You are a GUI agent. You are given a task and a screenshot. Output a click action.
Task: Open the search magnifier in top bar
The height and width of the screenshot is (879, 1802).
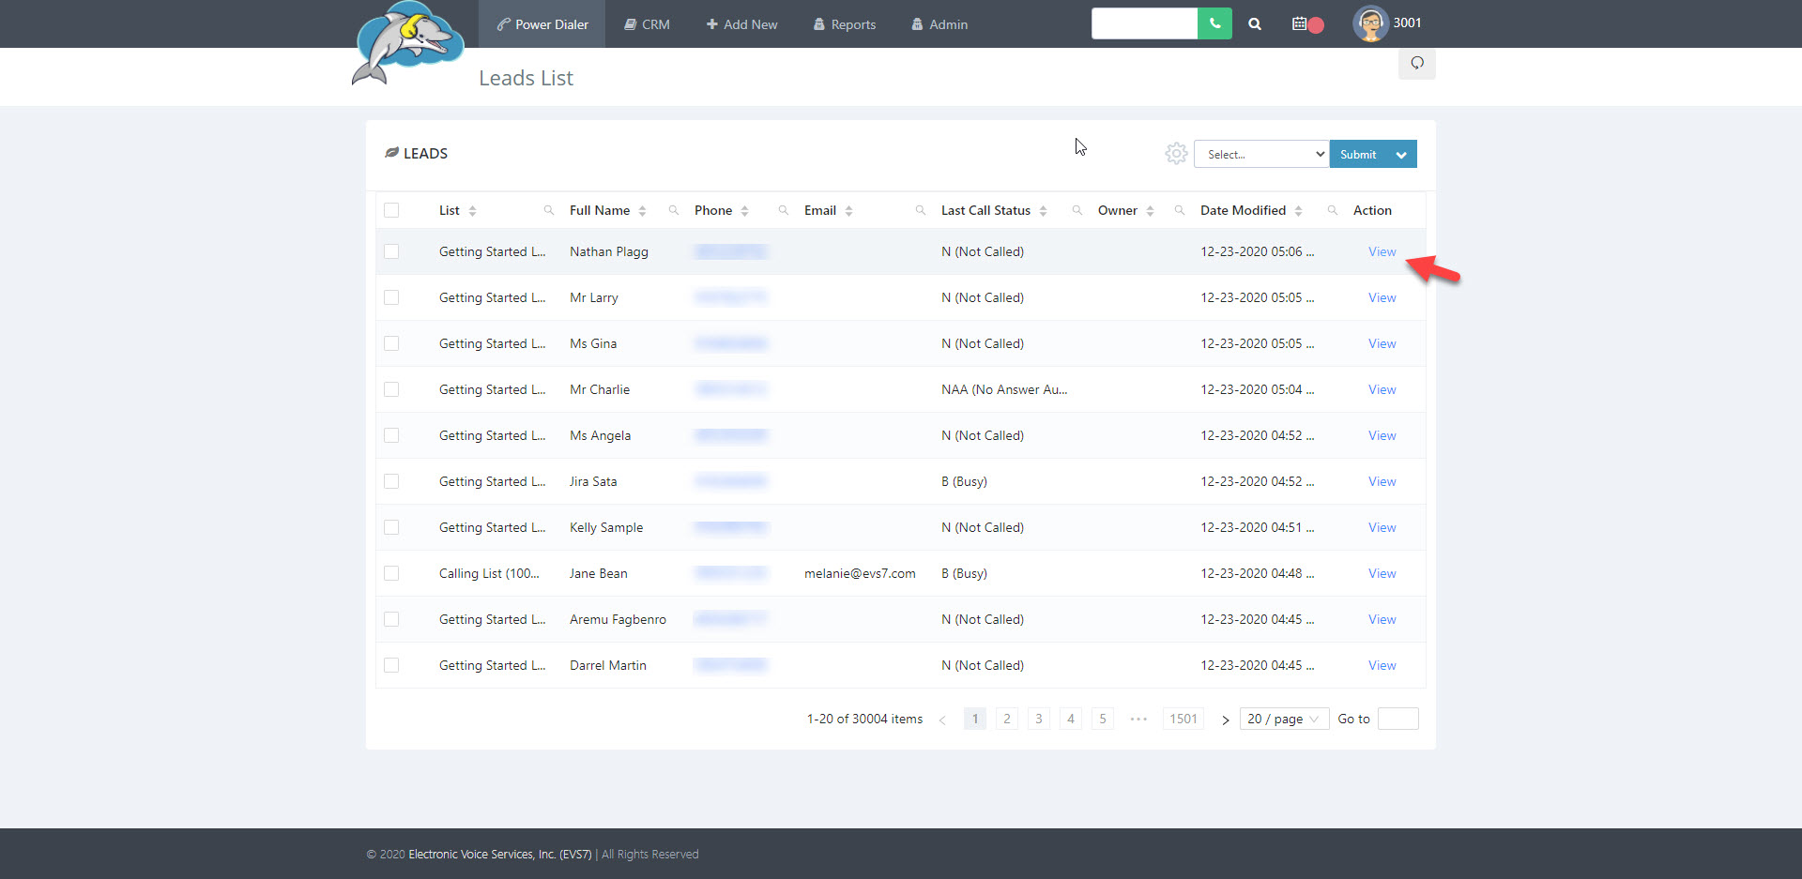(x=1255, y=24)
